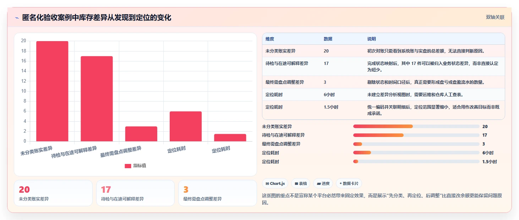Click x-axis label 未分类账实差异 under the chart
This screenshot has height=220, width=519.
[37, 151]
